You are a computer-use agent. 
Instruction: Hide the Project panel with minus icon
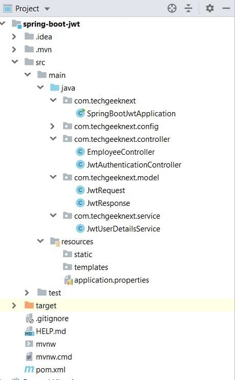[226, 9]
